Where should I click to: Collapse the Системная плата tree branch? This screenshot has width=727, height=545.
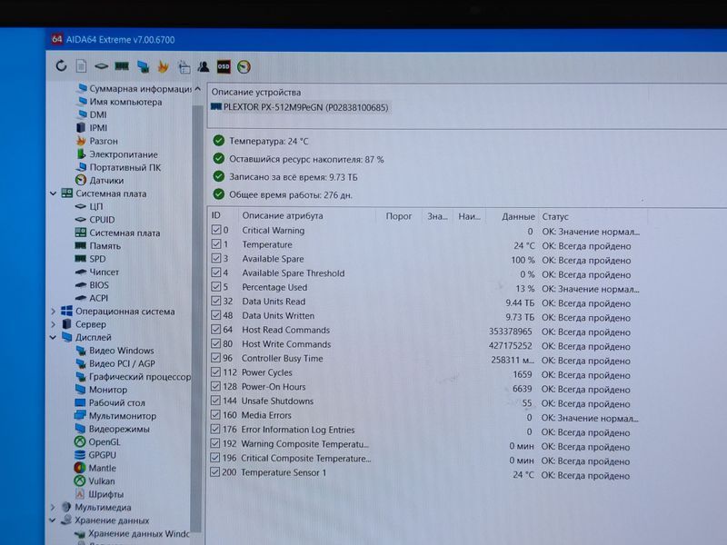coord(53,193)
